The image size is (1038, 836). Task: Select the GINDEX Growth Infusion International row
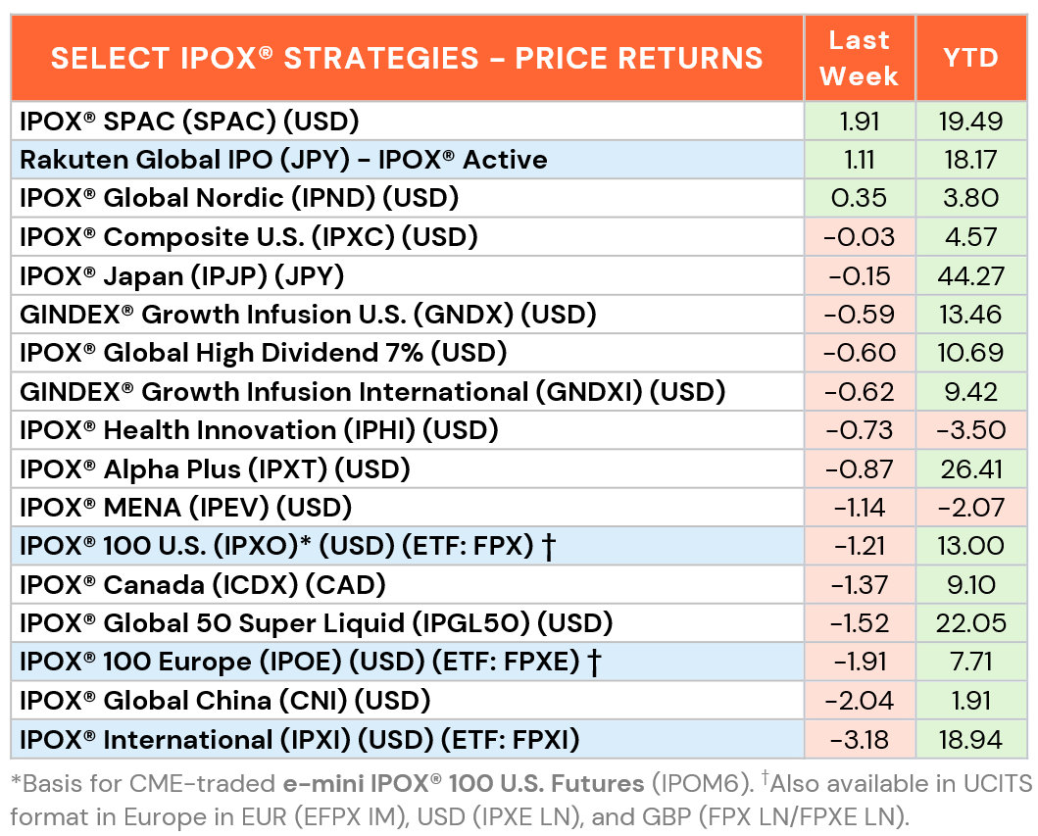[519, 392]
